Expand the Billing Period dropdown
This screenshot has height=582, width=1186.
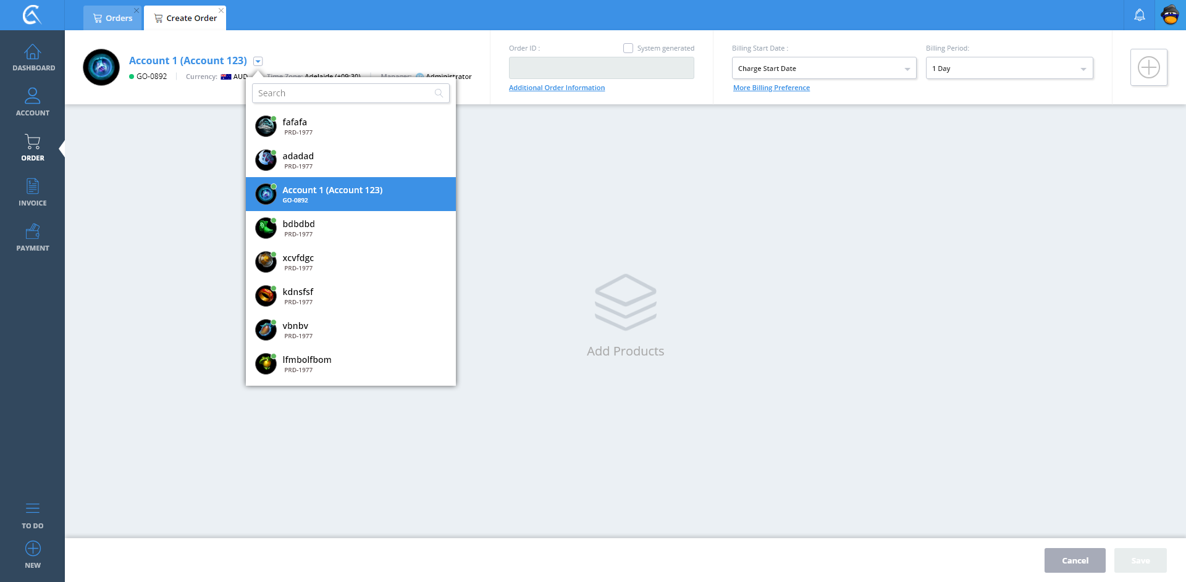click(1009, 69)
